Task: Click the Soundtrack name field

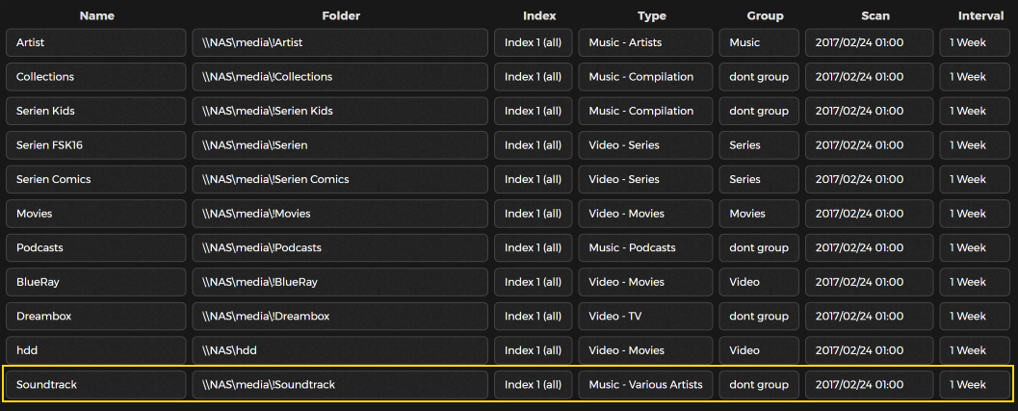Action: click(x=96, y=384)
